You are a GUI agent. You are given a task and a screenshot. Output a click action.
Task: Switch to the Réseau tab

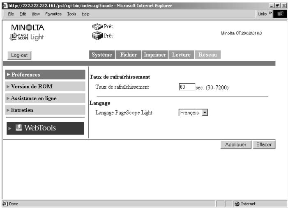pyautogui.click(x=208, y=55)
